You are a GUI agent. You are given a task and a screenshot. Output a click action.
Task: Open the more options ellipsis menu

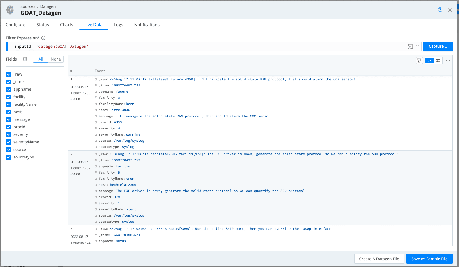448,61
